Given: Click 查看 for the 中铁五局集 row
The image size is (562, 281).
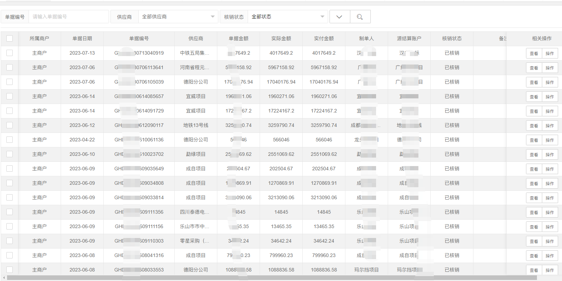Looking at the screenshot, I should coord(534,54).
